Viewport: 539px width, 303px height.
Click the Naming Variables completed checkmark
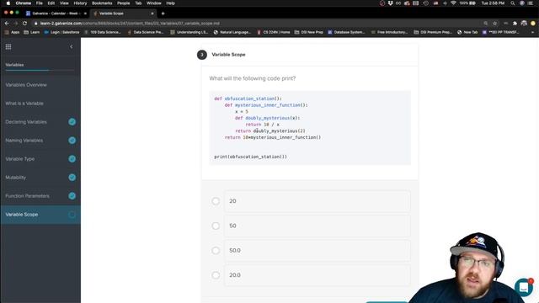point(72,141)
